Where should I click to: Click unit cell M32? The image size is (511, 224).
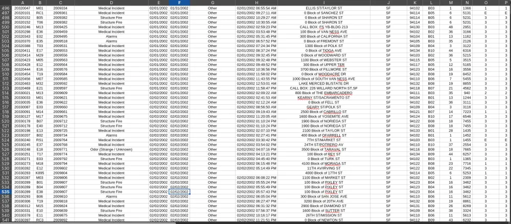tap(40, 84)
